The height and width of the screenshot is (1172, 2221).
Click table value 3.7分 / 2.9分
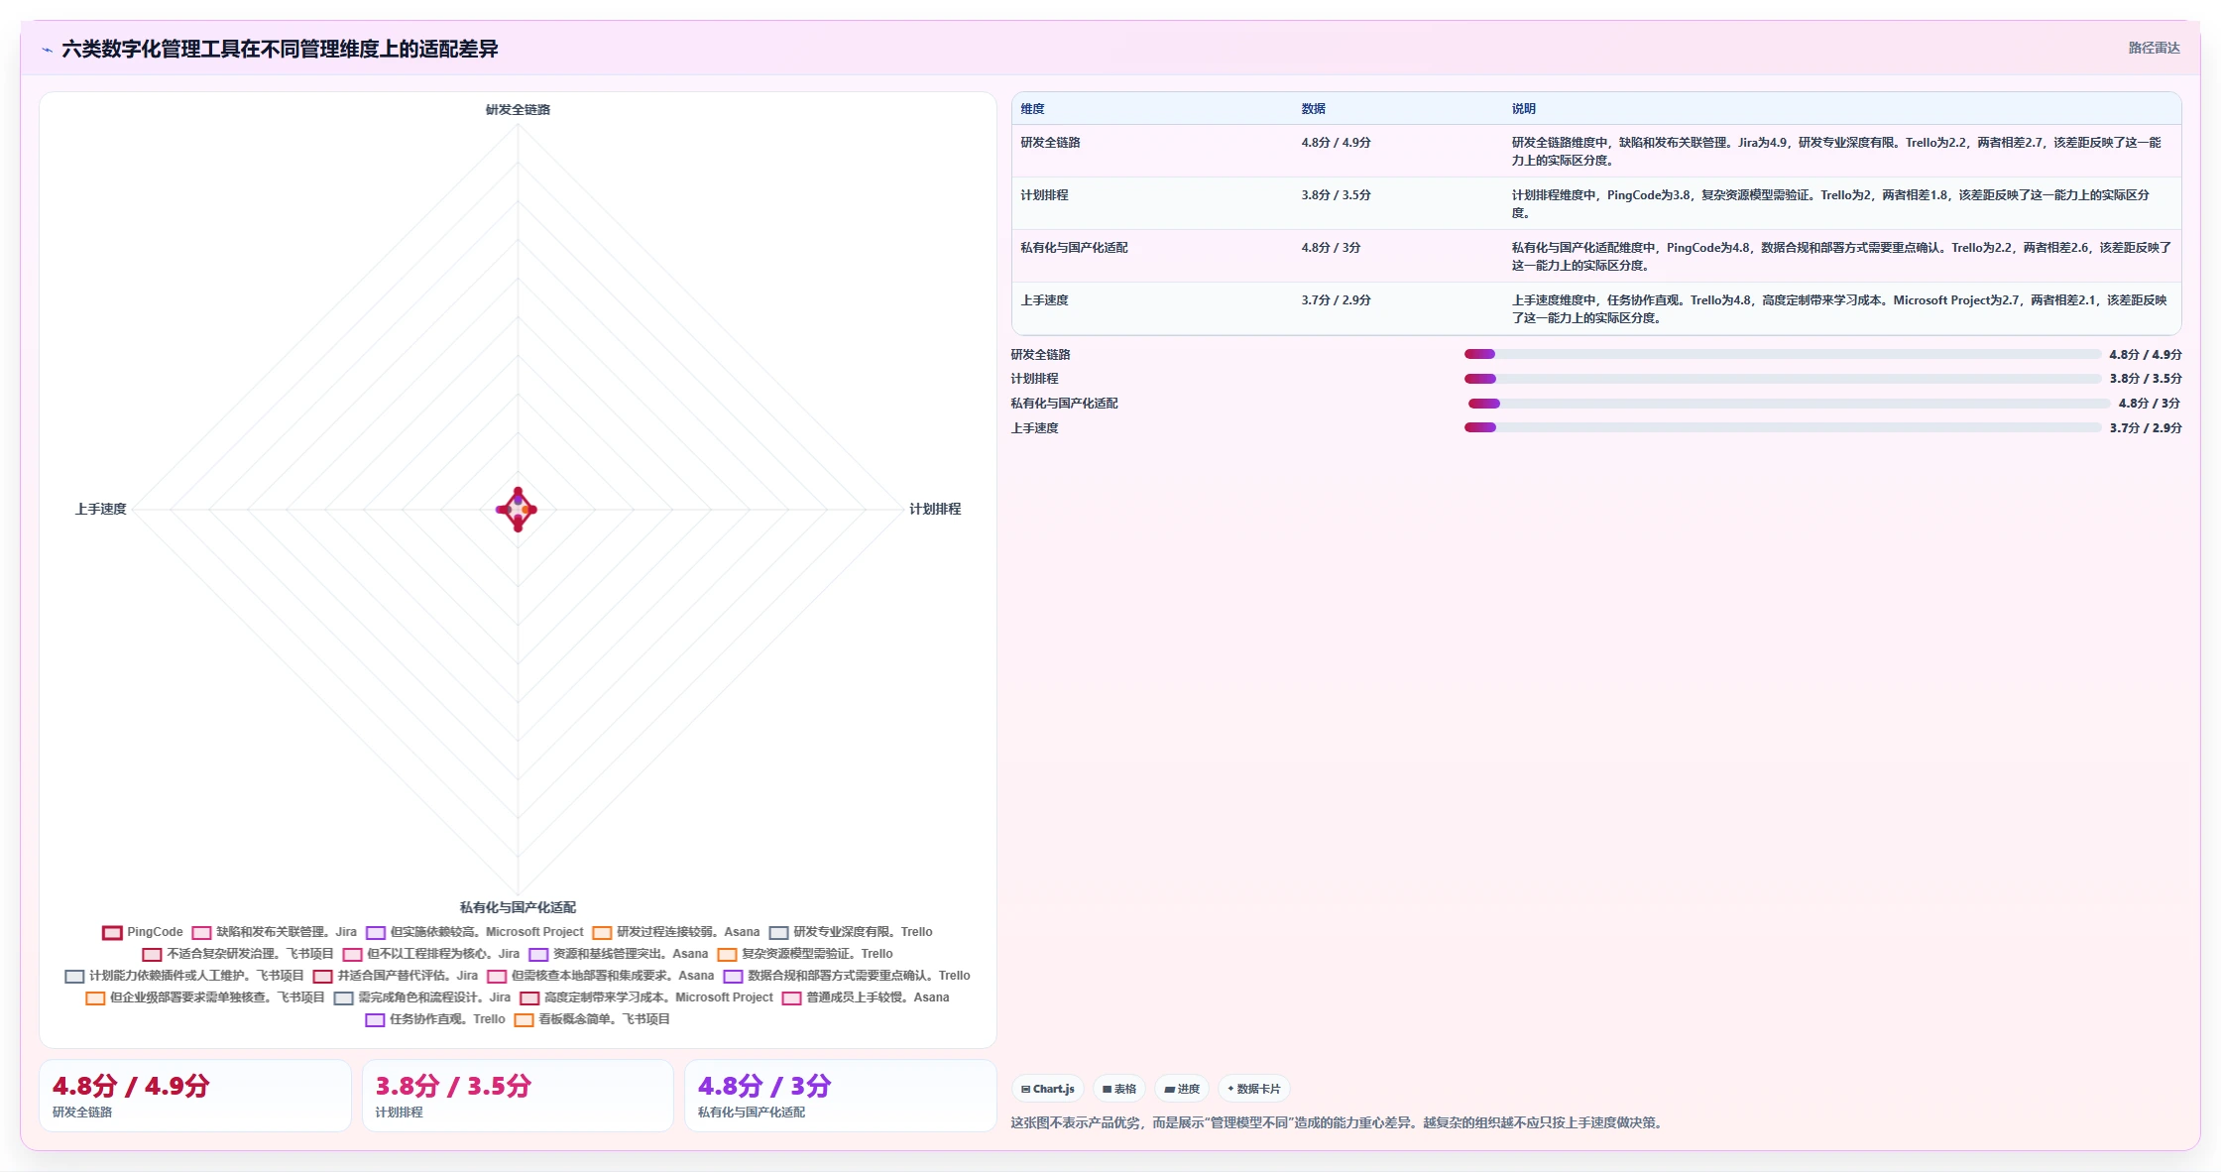coord(1336,300)
